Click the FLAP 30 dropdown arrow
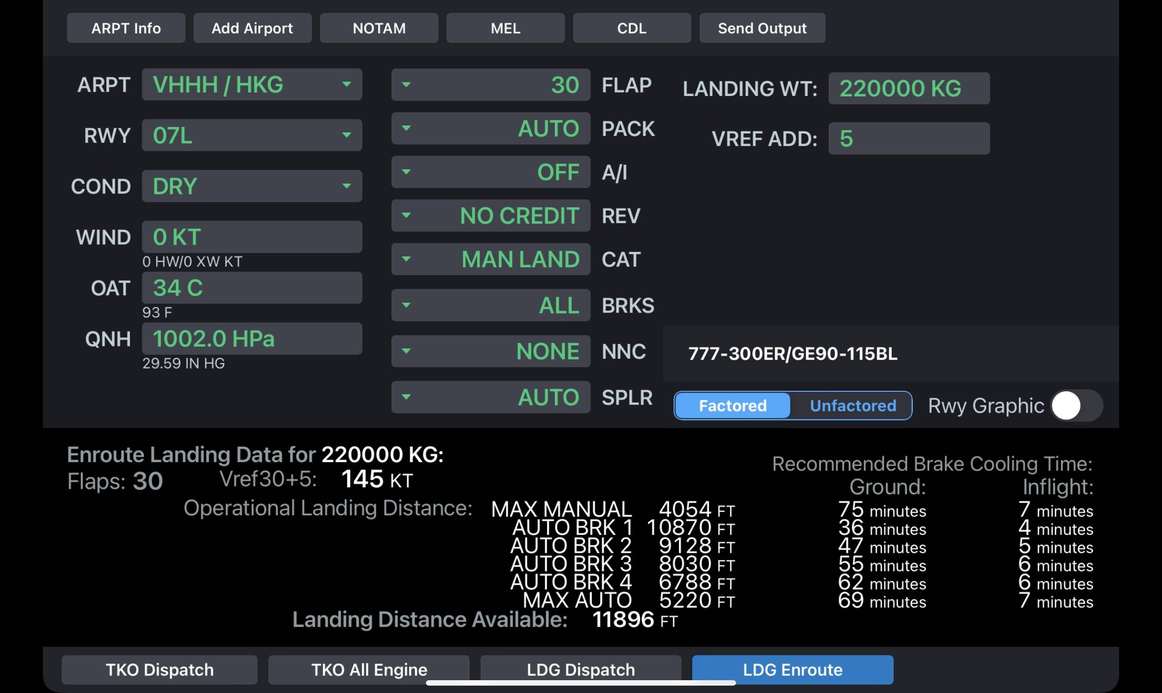Viewport: 1162px width, 693px height. [x=406, y=85]
